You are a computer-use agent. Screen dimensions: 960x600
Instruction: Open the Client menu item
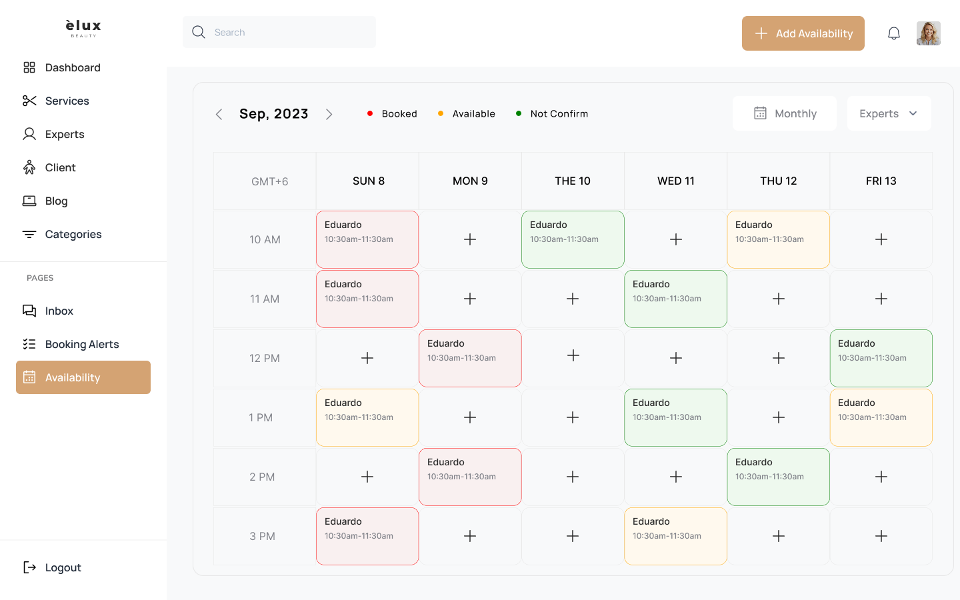coord(60,167)
